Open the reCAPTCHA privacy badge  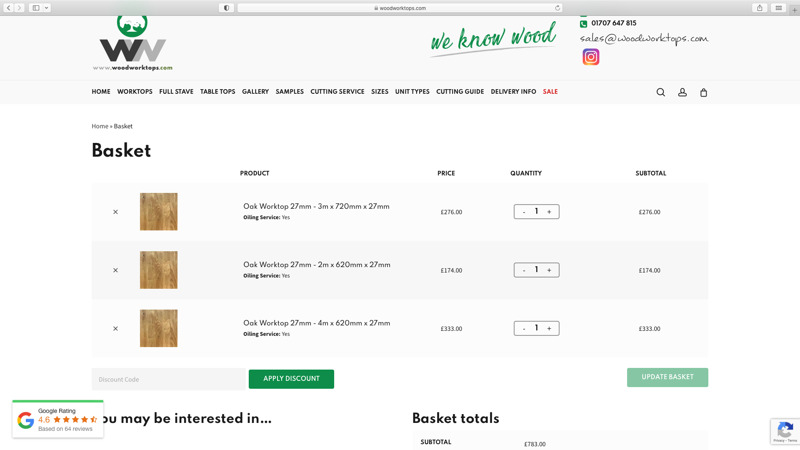(785, 432)
